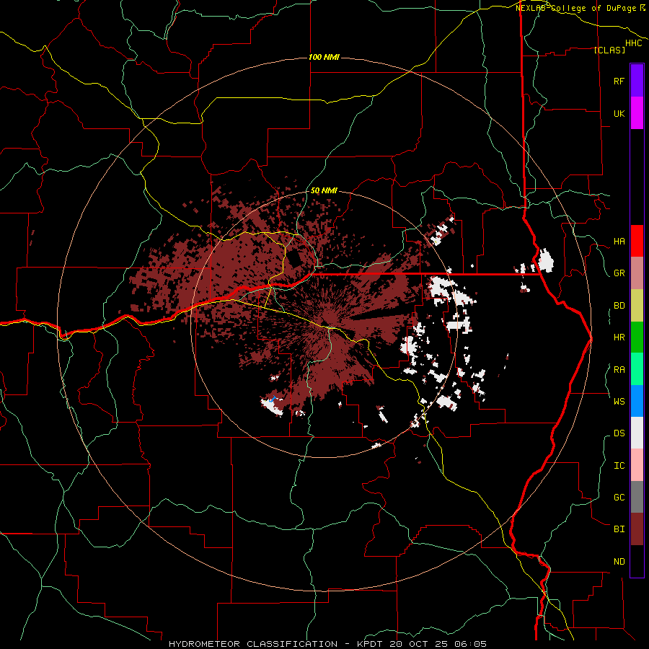649x649 pixels.
Task: Click the WS legend label
Action: coord(619,402)
